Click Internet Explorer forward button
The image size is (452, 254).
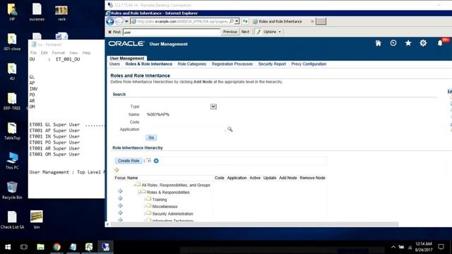(x=119, y=21)
